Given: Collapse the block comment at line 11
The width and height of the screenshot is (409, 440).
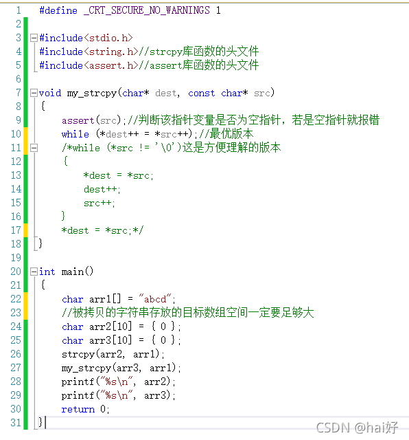Looking at the screenshot, I should click(34, 148).
